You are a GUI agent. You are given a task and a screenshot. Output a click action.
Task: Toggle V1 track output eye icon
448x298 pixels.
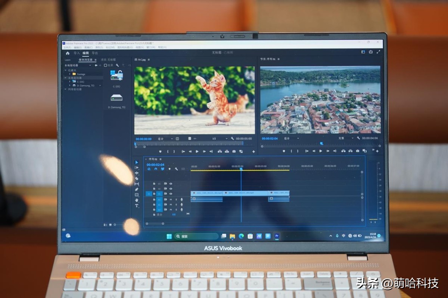(171, 194)
